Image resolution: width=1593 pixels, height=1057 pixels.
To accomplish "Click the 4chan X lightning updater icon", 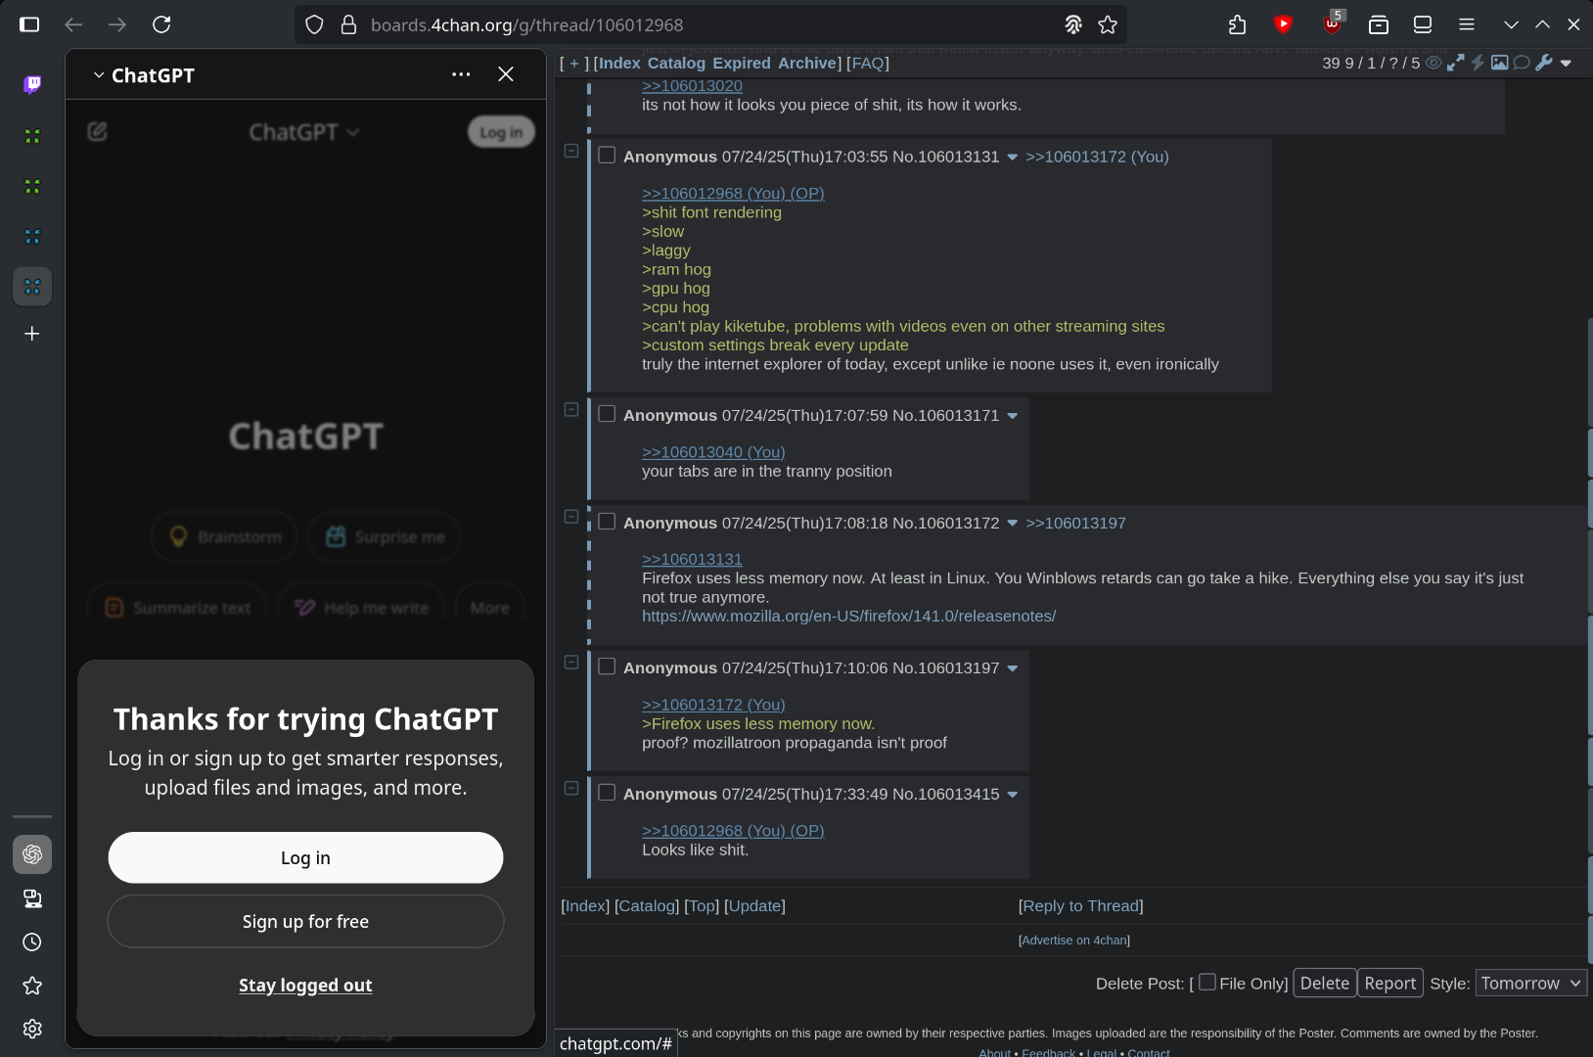I will click(x=1478, y=63).
